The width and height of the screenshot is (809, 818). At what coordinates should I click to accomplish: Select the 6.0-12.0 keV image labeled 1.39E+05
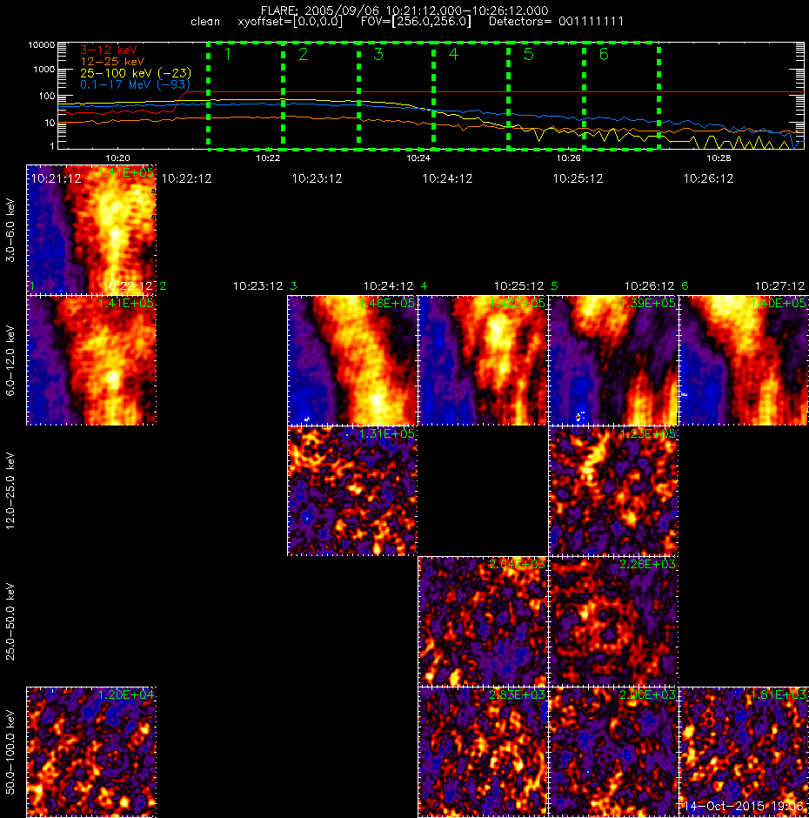click(613, 360)
